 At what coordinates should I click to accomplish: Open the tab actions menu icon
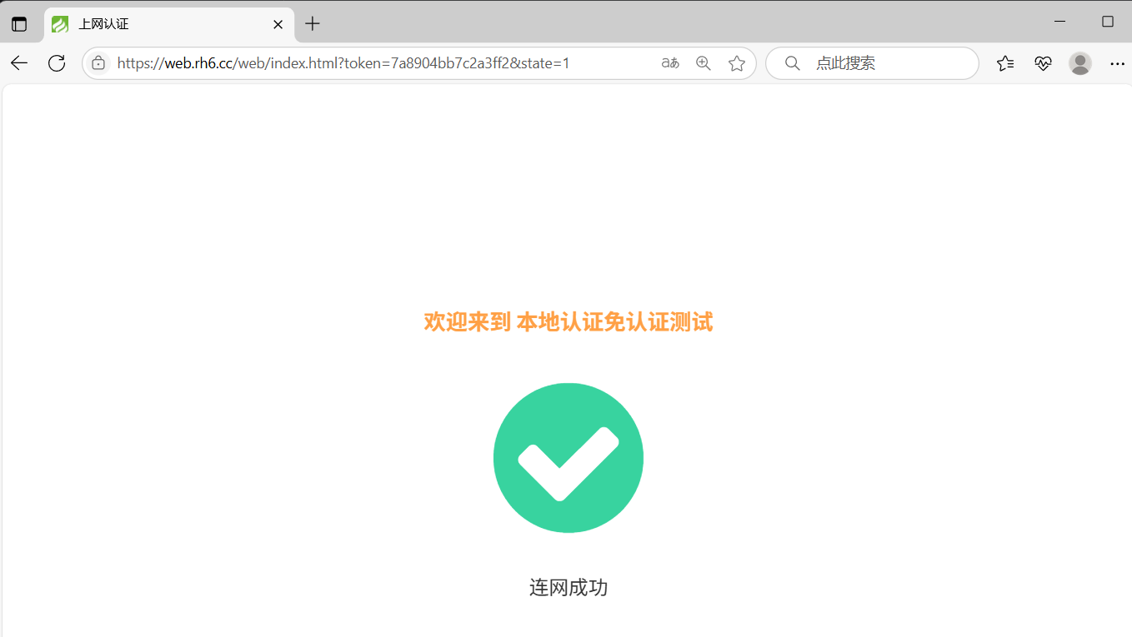coord(19,24)
